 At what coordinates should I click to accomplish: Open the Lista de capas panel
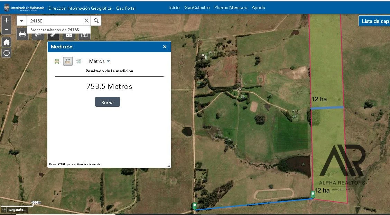[375, 21]
